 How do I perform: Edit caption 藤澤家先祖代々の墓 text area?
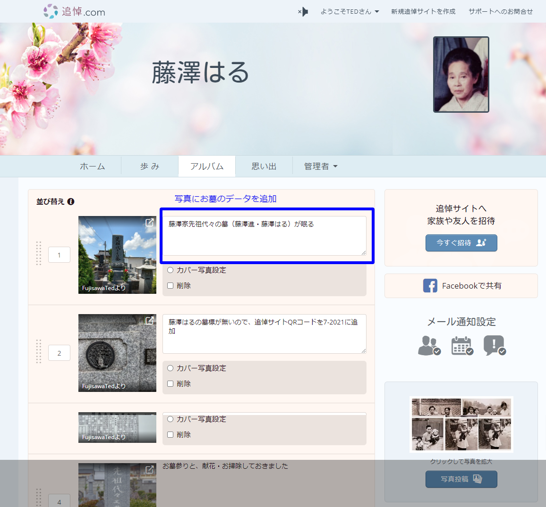tap(264, 236)
